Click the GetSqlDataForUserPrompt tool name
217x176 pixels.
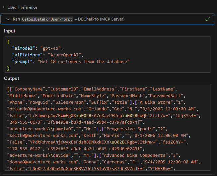[x=47, y=19]
